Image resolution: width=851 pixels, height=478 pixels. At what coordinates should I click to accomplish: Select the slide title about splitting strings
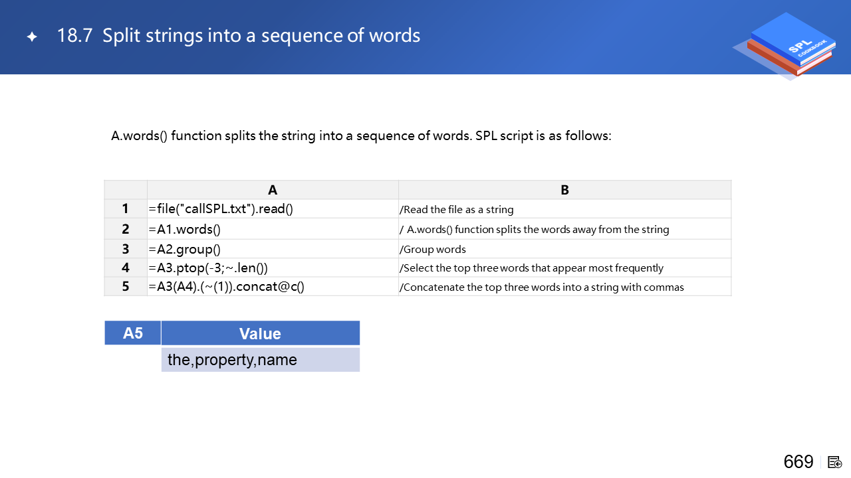click(x=238, y=36)
